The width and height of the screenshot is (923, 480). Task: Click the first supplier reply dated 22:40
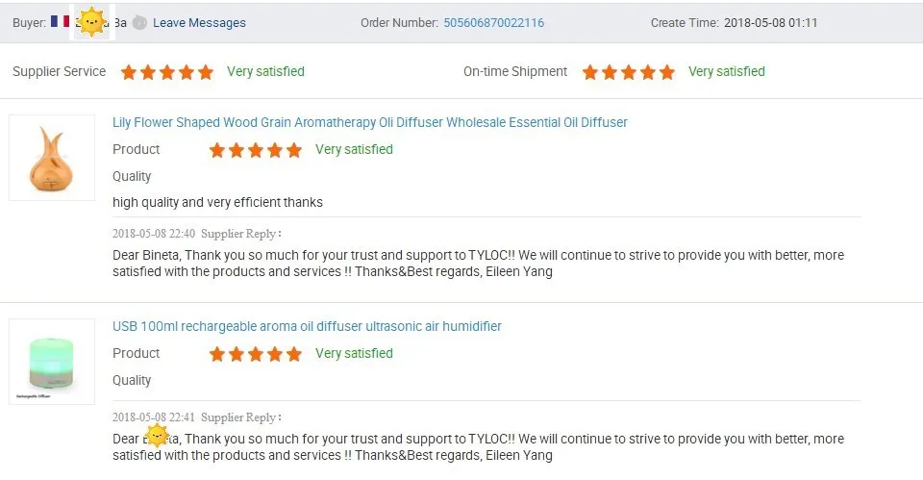(x=478, y=264)
